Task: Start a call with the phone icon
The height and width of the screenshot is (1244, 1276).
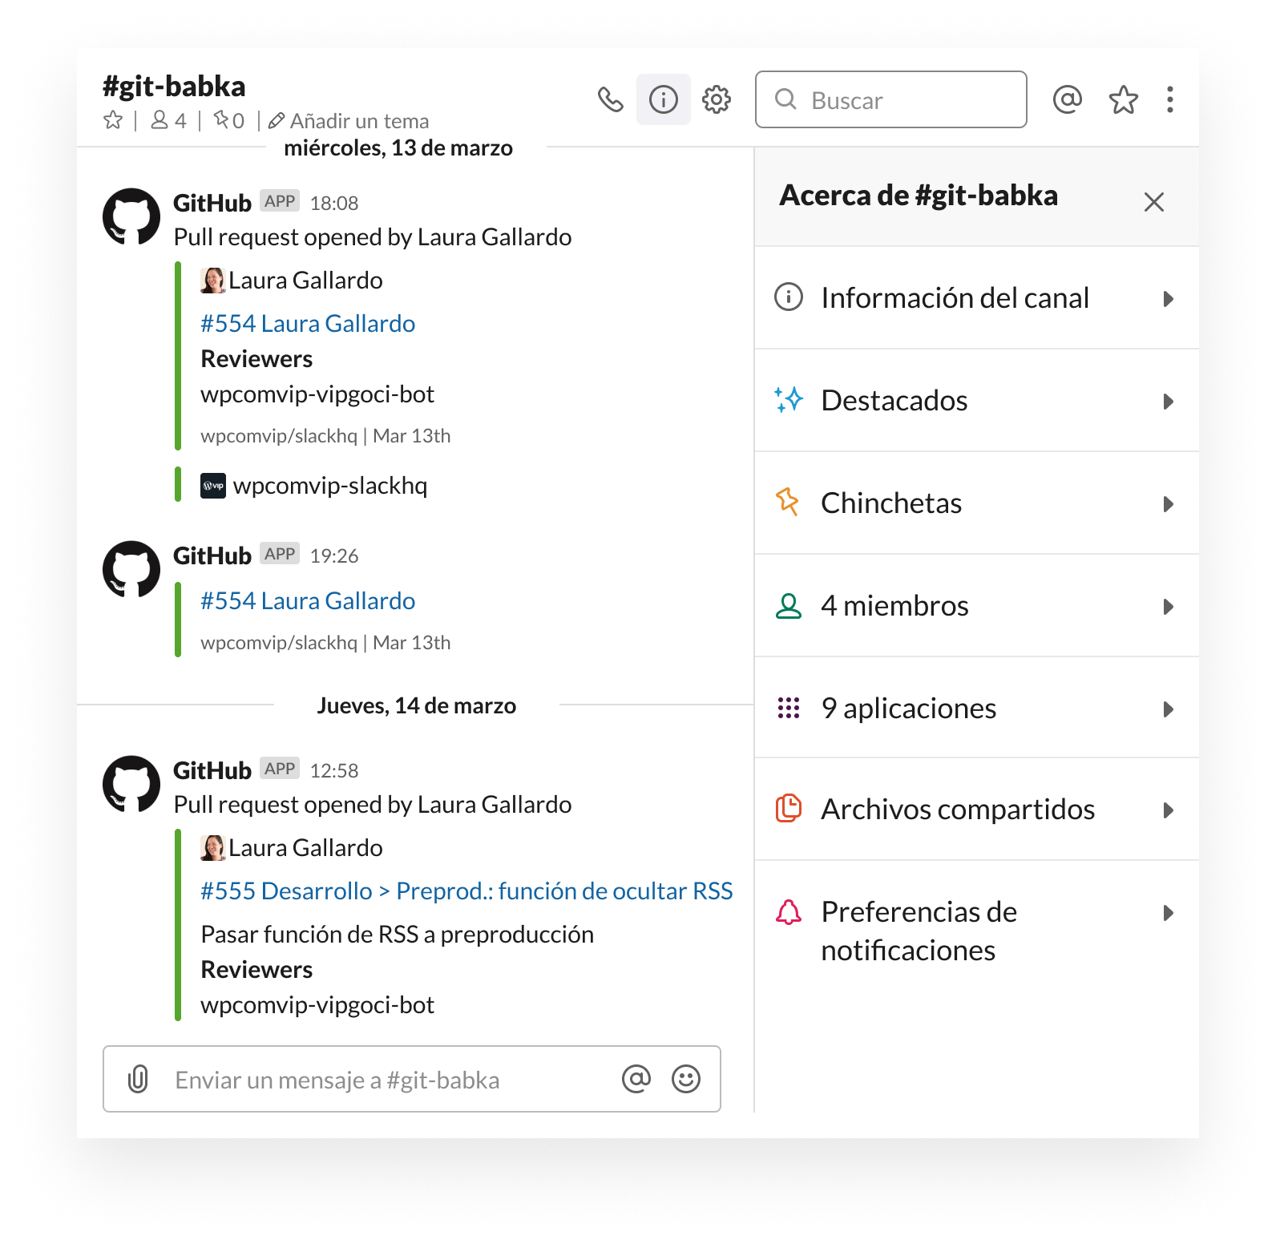Action: 611,99
